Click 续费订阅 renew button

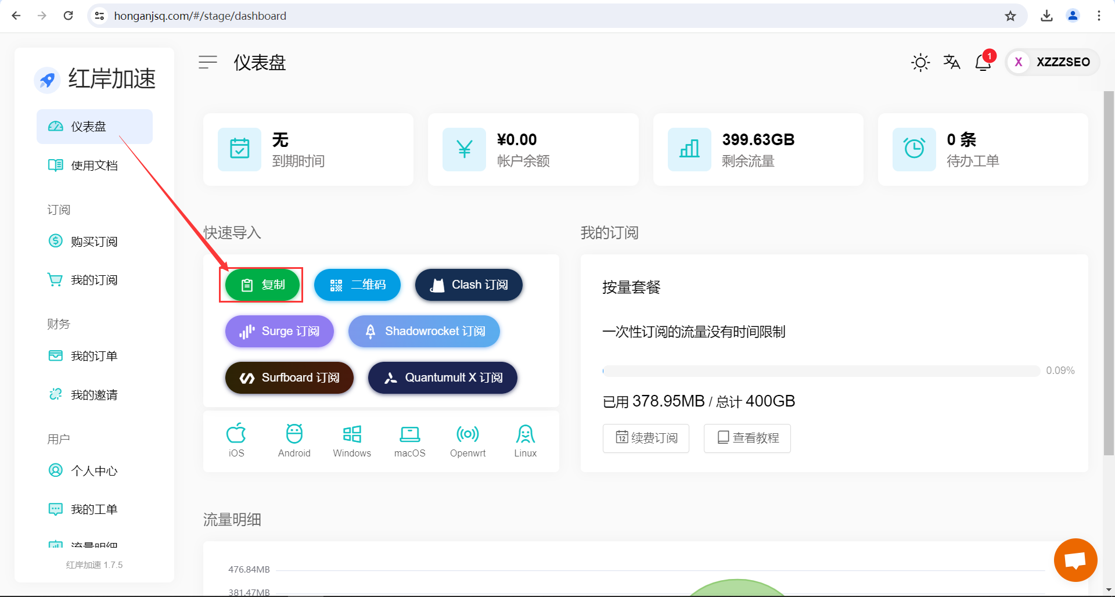pyautogui.click(x=646, y=438)
